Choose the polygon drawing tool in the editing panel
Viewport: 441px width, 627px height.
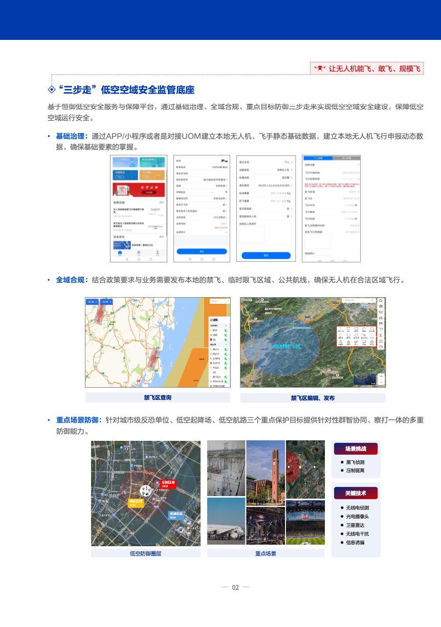[x=371, y=329]
